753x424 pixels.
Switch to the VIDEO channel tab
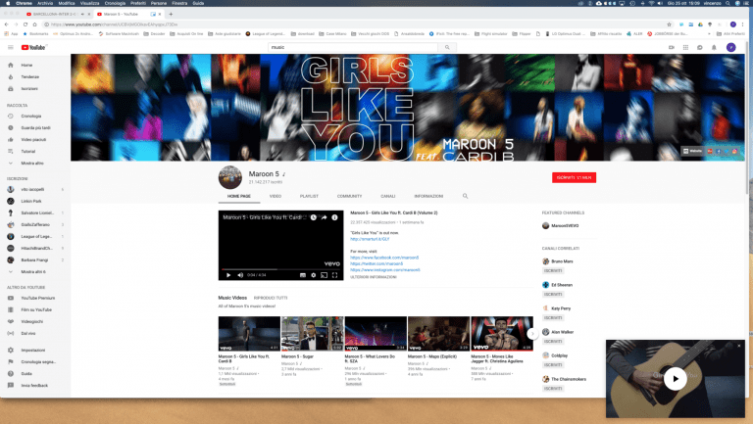tap(276, 196)
